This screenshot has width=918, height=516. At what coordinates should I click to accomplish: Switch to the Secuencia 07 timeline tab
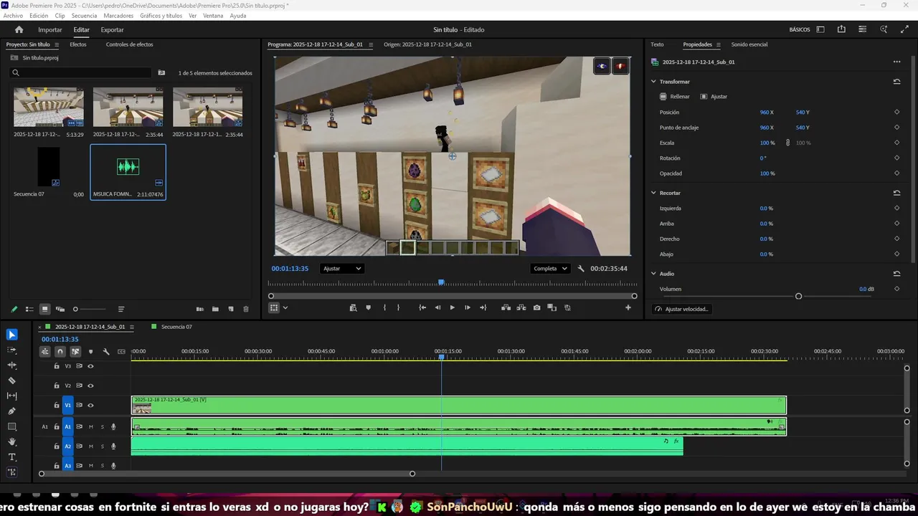(176, 327)
